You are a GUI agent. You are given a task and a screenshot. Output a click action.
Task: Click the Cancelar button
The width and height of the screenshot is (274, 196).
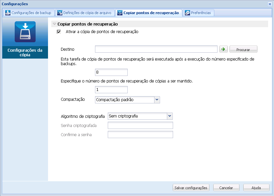(226, 187)
